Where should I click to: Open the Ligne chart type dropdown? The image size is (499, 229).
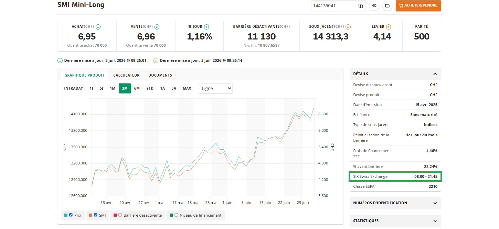(x=216, y=88)
